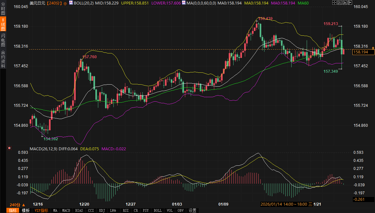Viewport: 375px width, 213px height.
Task: Click the red marker icon above MACD panel
Action: [9, 148]
